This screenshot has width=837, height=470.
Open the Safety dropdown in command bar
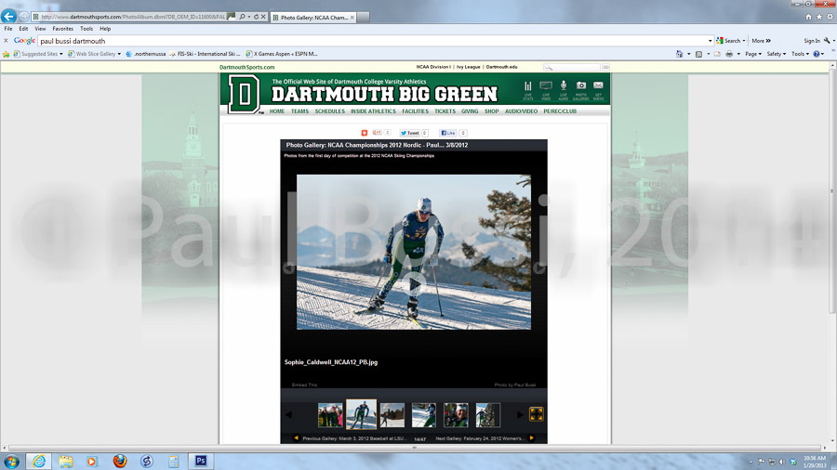[777, 54]
